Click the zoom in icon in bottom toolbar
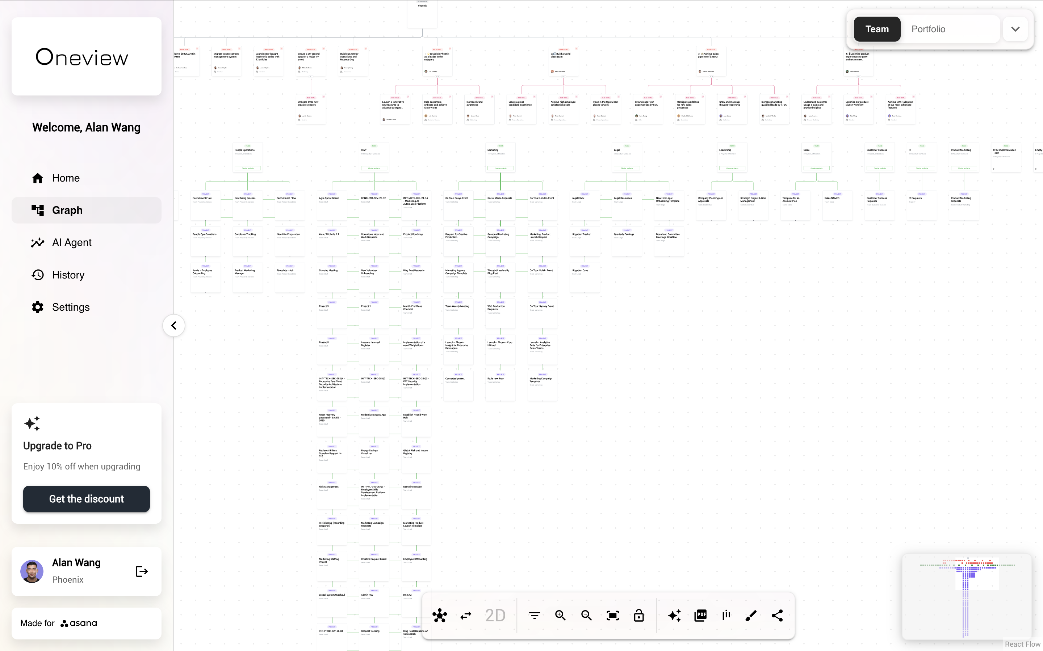Viewport: 1043px width, 651px height. coord(560,615)
